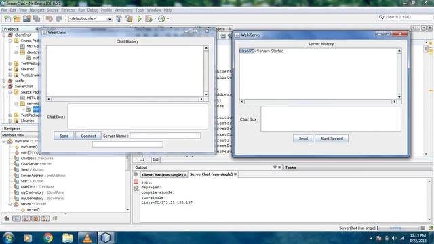Open the Refactor menu
434x244 pixels.
point(68,10)
